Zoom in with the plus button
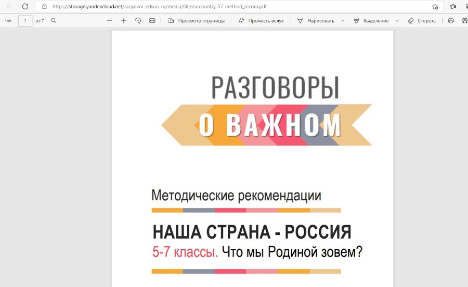This screenshot has width=468, height=287. [123, 21]
